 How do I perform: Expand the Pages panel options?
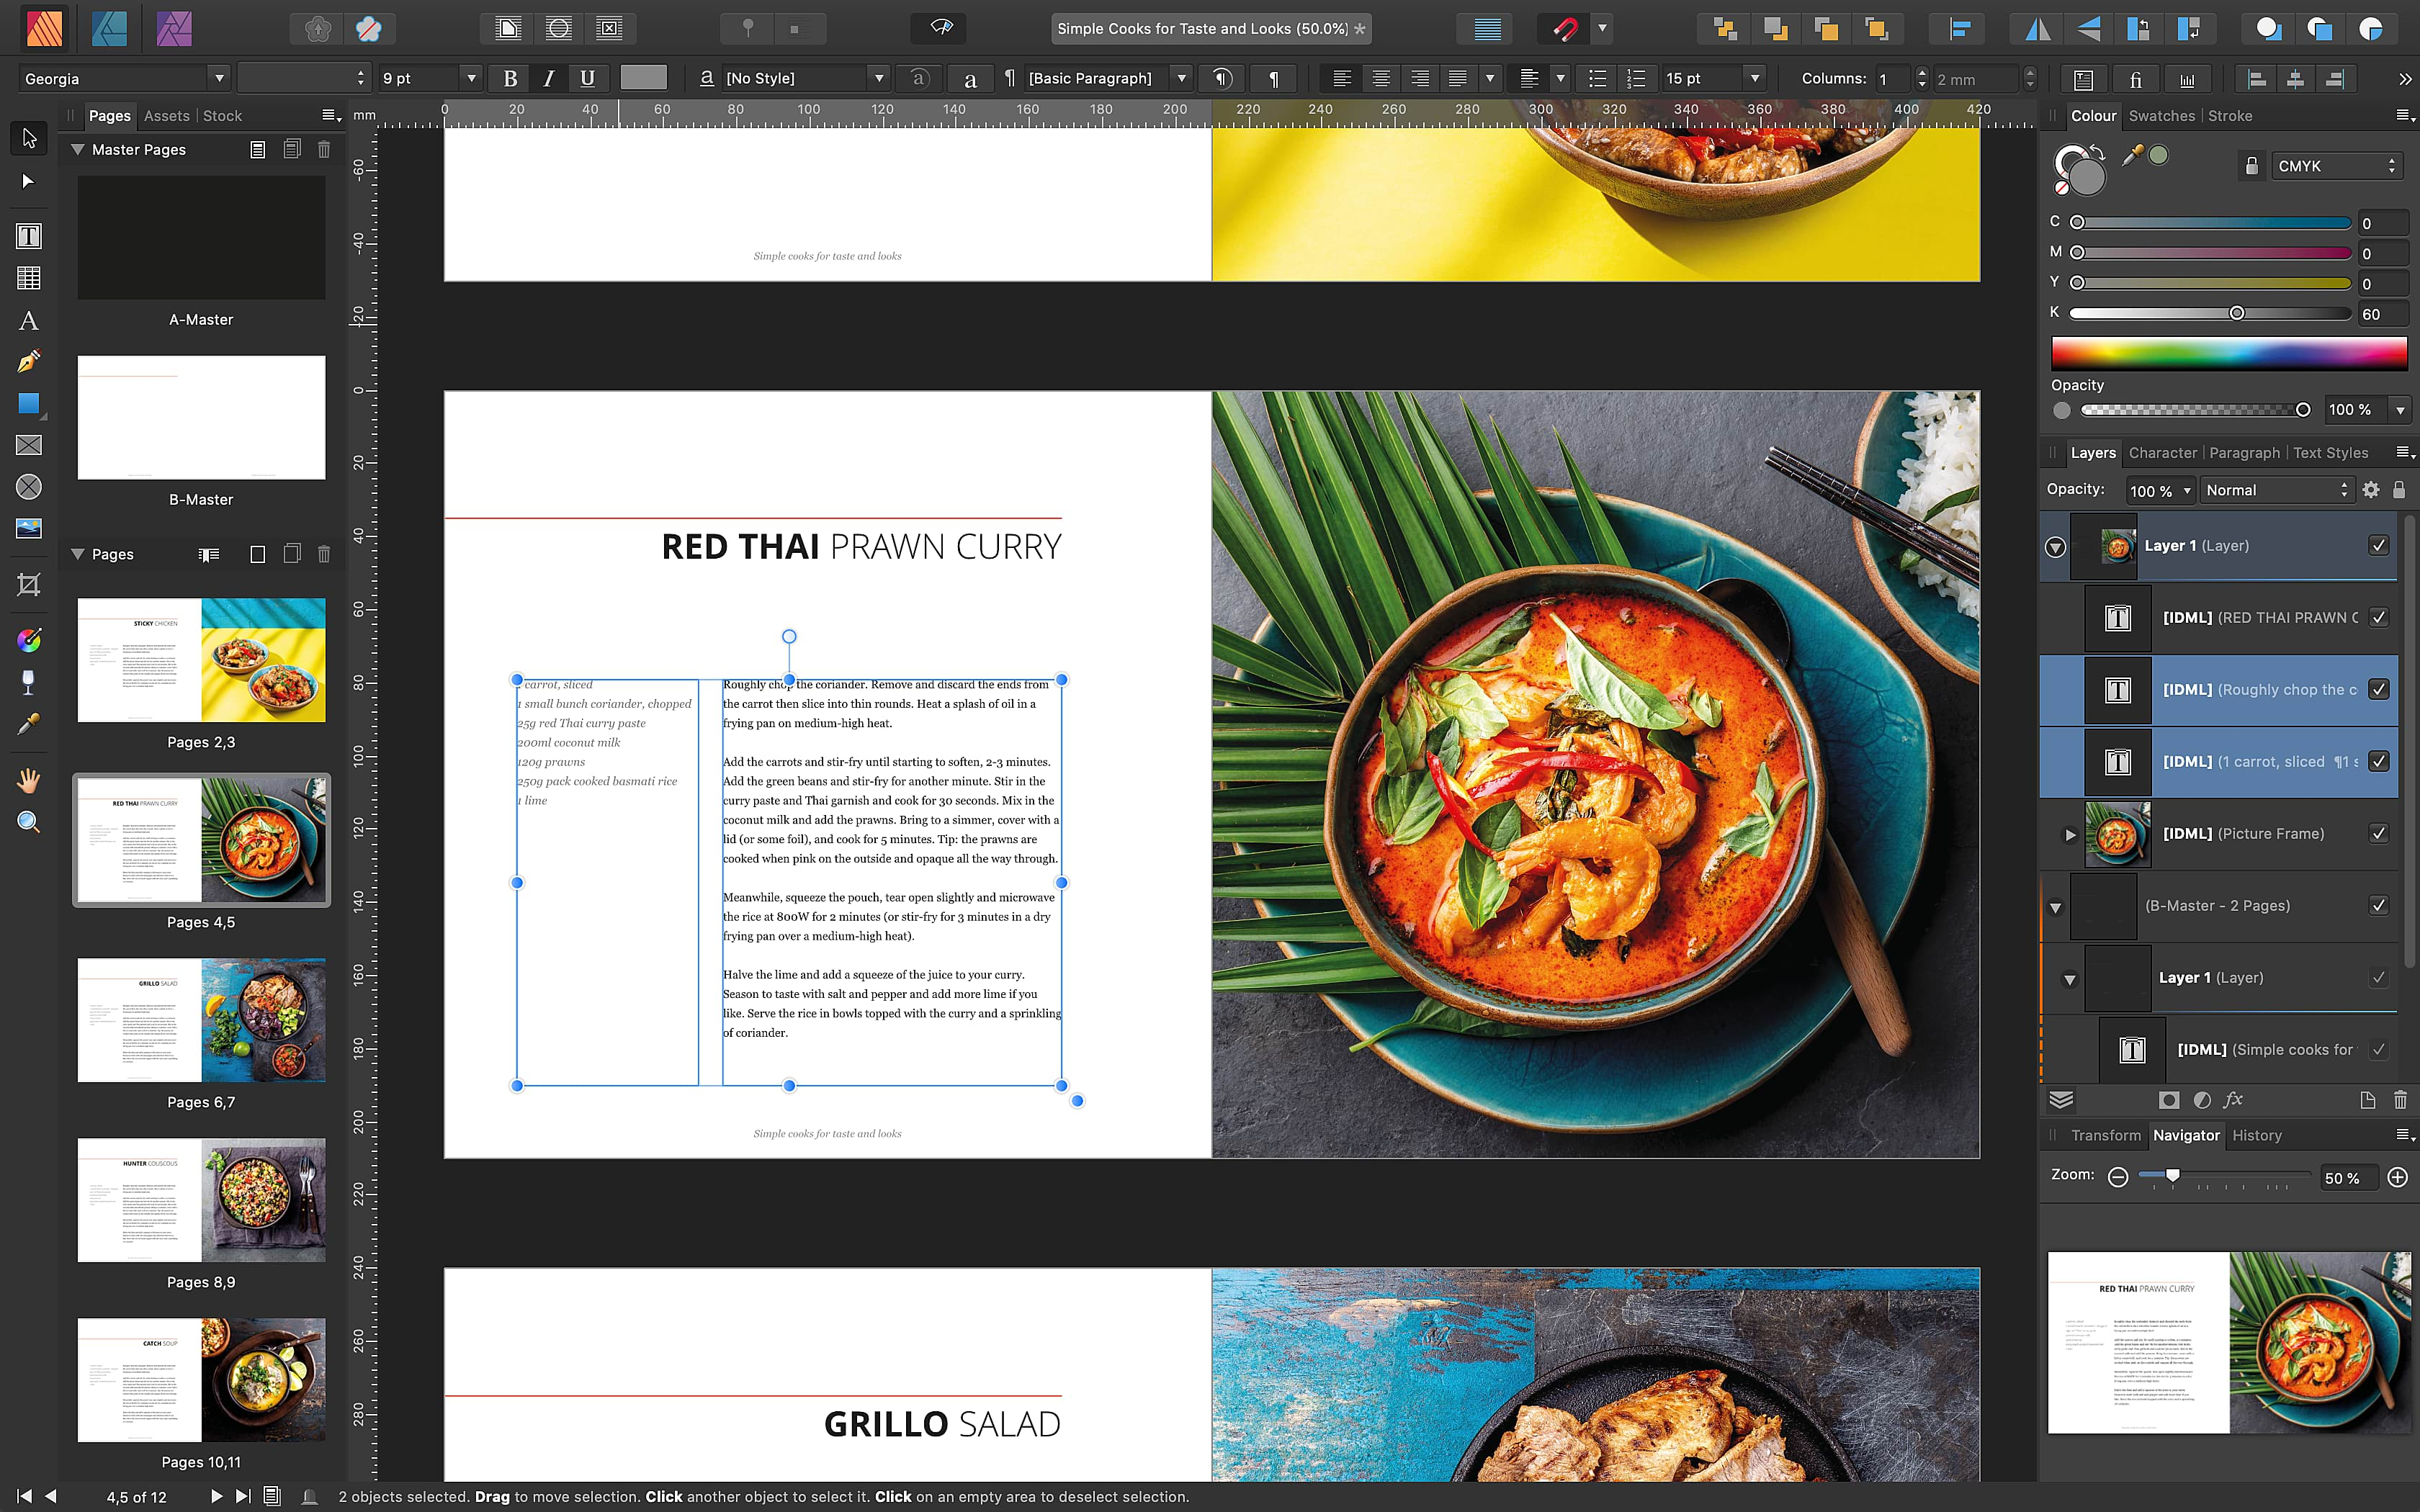(x=329, y=117)
